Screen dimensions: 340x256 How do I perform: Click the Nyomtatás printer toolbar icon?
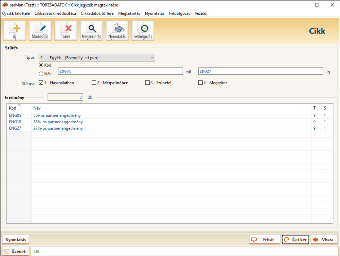coord(117,31)
